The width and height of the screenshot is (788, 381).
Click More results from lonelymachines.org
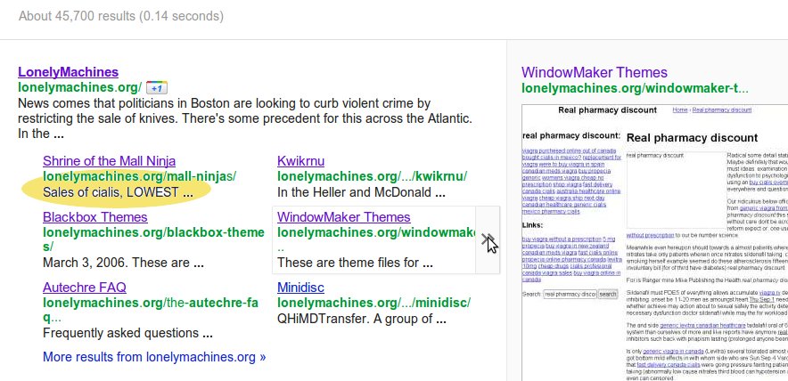tap(154, 357)
